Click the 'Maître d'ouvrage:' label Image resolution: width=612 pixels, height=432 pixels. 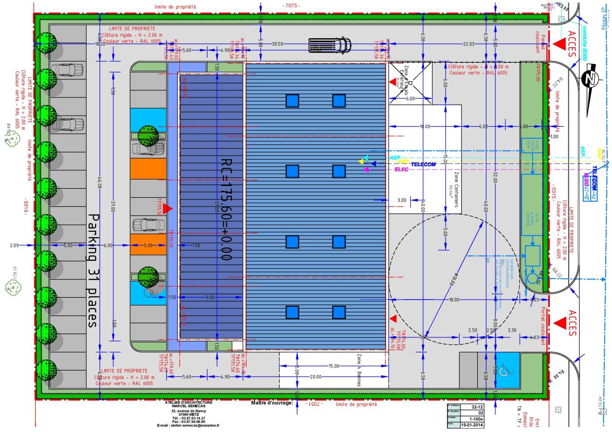click(x=272, y=403)
